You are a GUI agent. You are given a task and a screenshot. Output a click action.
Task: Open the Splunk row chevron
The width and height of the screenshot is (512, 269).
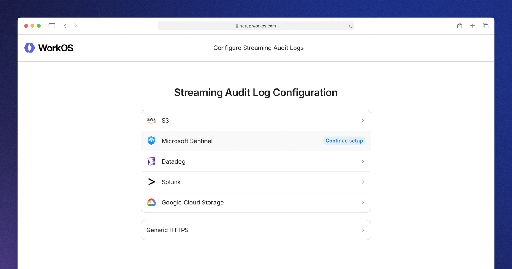(363, 182)
